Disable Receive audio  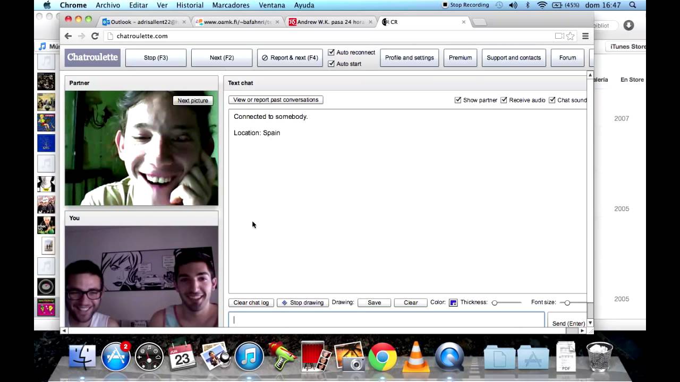click(504, 100)
